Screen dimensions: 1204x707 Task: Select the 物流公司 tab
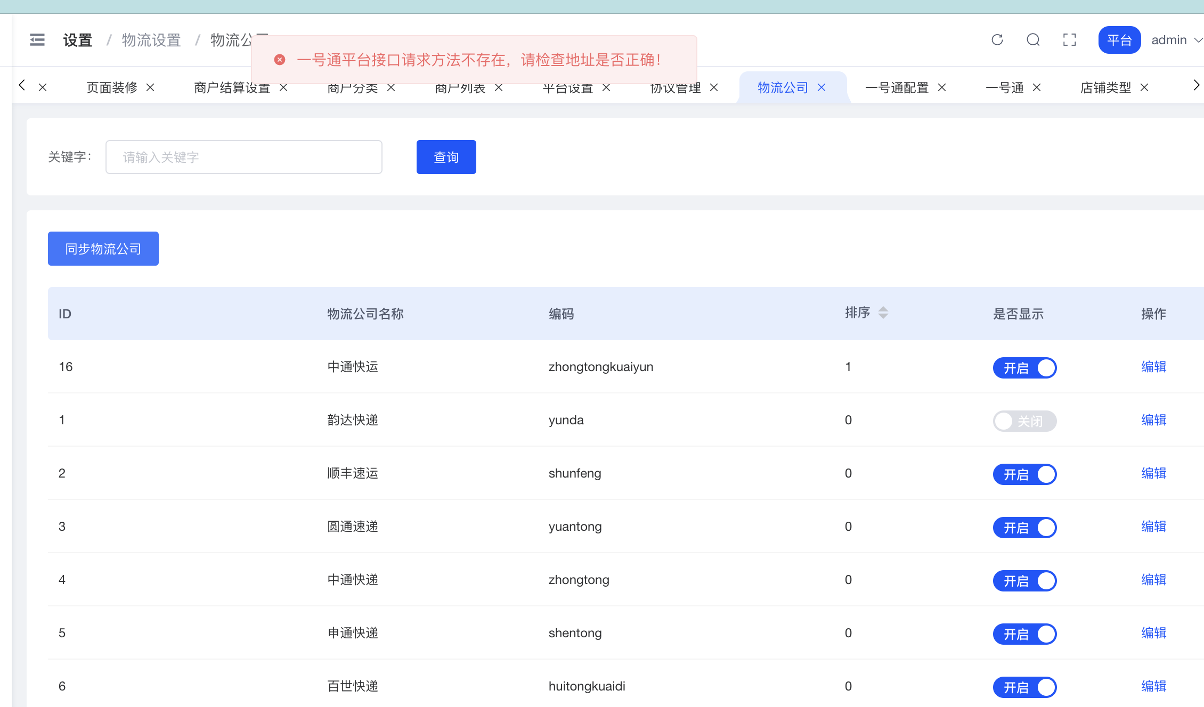783,87
